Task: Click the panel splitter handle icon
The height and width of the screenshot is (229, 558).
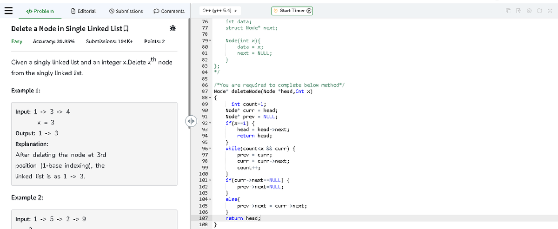Action: click(190, 122)
